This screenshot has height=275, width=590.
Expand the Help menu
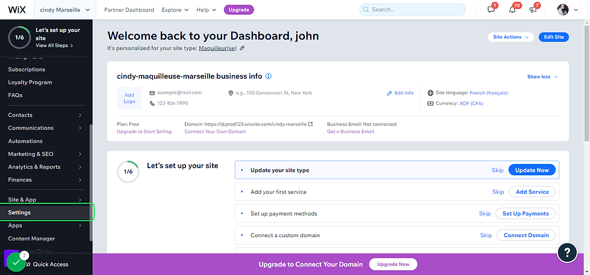point(206,10)
